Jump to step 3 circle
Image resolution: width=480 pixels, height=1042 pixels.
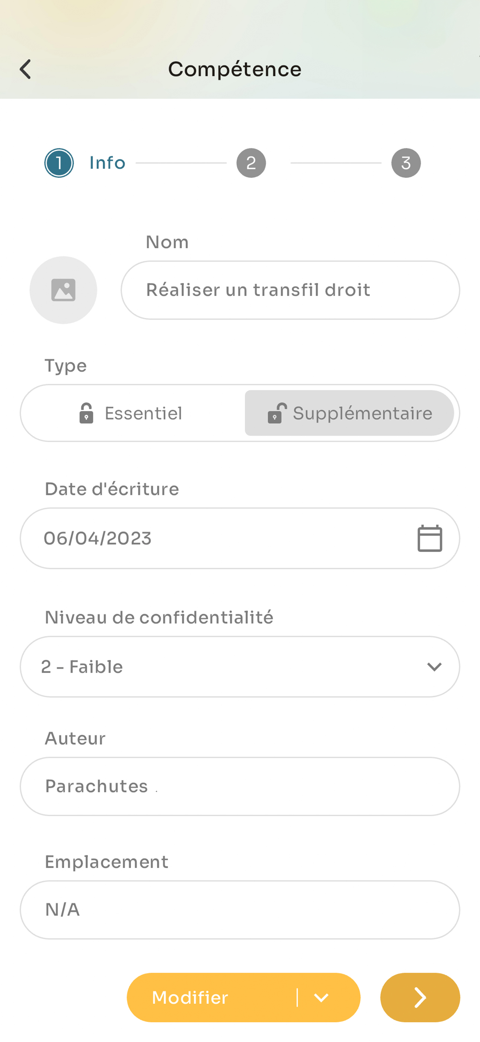(406, 163)
